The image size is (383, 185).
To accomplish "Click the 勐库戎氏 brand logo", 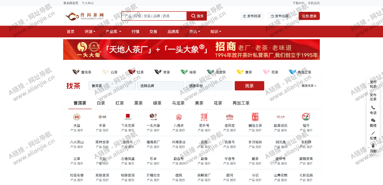I will 280,117.
